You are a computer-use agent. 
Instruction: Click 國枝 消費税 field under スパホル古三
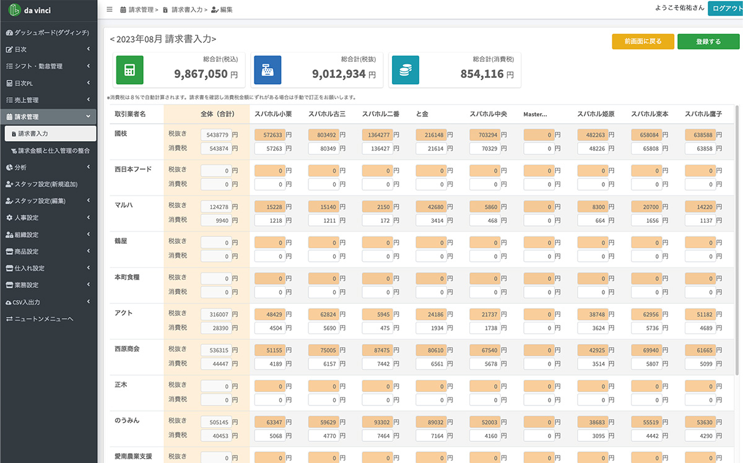(x=323, y=149)
